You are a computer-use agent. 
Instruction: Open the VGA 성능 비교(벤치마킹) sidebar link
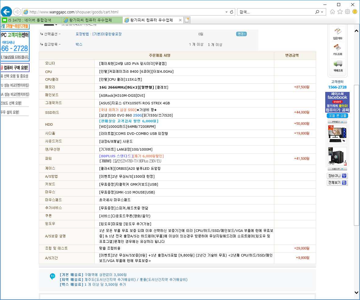[15, 94]
